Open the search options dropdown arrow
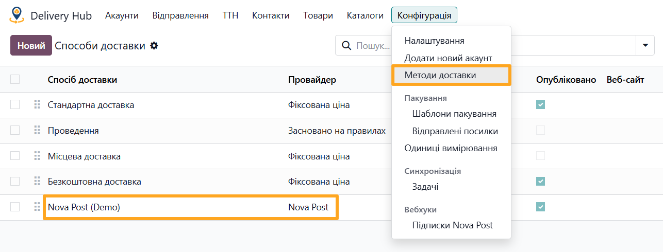This screenshot has width=663, height=252. [x=645, y=45]
